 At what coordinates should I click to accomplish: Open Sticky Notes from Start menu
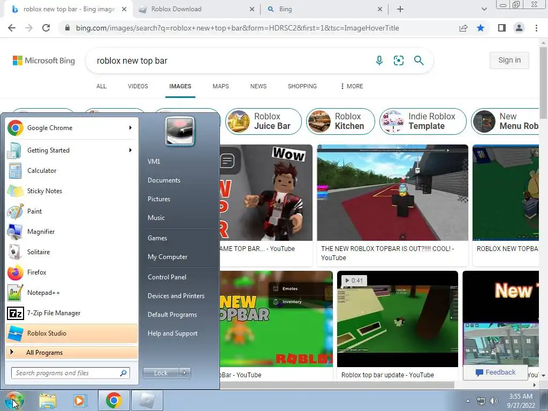point(72,191)
